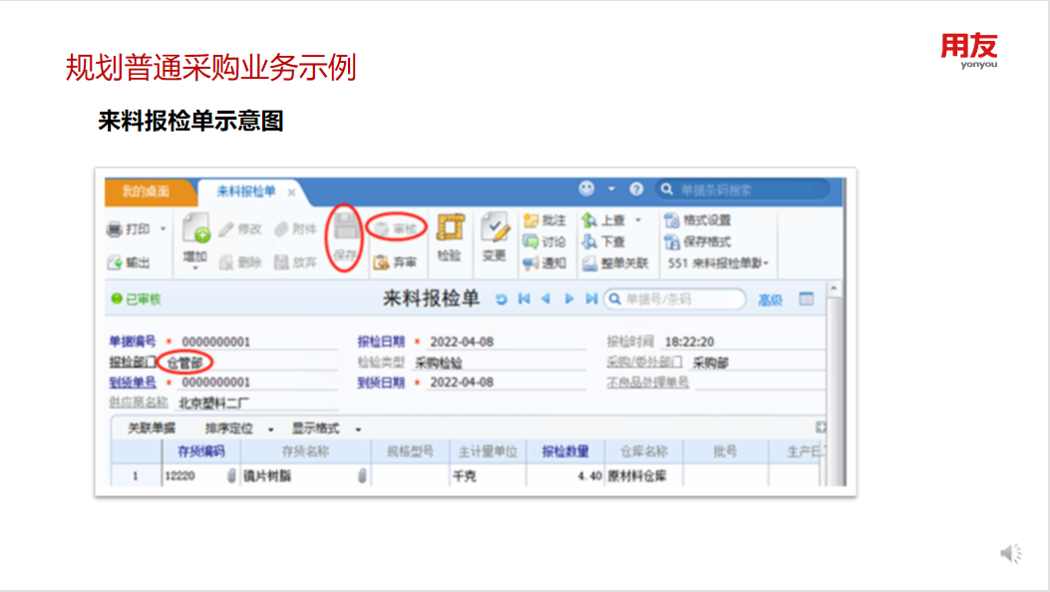
Task: Click the 不良品处理单号 link label
Action: pyautogui.click(x=647, y=383)
